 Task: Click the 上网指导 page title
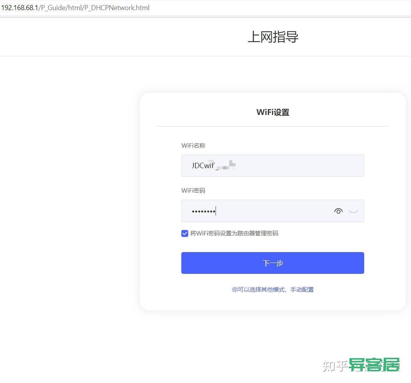[273, 37]
